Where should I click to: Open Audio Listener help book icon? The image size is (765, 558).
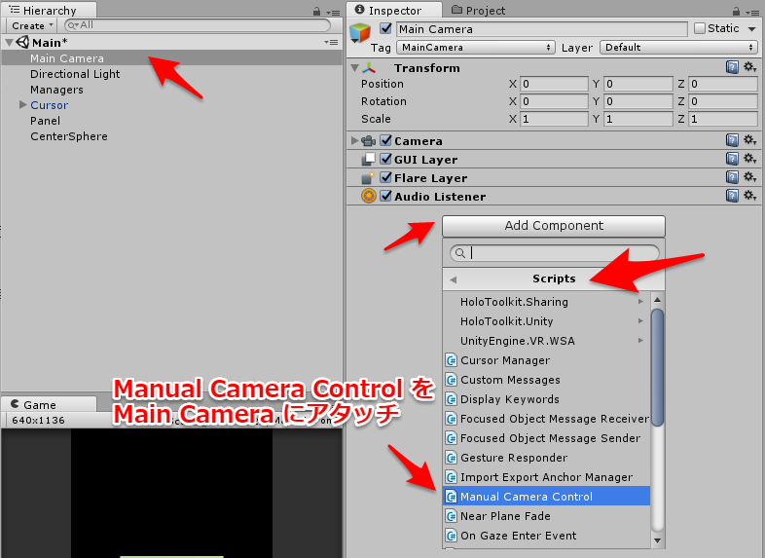coord(732,197)
